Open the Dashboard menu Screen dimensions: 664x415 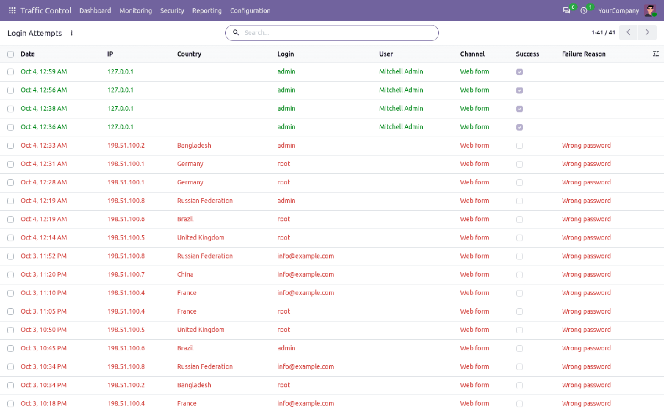click(95, 11)
